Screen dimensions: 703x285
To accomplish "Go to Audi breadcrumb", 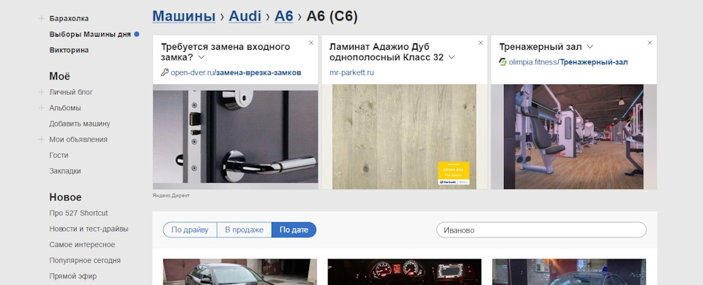I will click(x=245, y=16).
